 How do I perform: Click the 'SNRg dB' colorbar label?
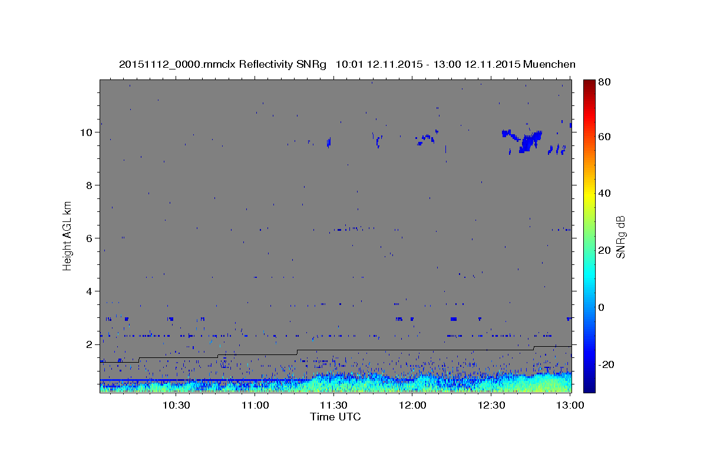pyautogui.click(x=620, y=237)
